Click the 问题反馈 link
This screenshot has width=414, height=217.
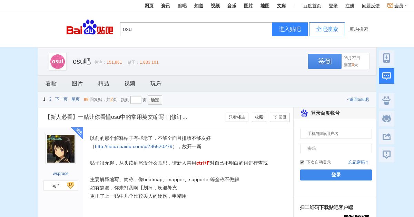pyautogui.click(x=371, y=6)
